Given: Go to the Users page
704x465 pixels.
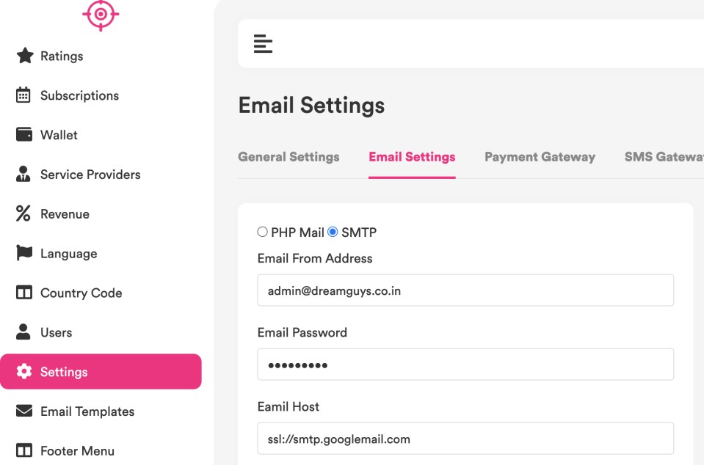Looking at the screenshot, I should click(x=56, y=333).
